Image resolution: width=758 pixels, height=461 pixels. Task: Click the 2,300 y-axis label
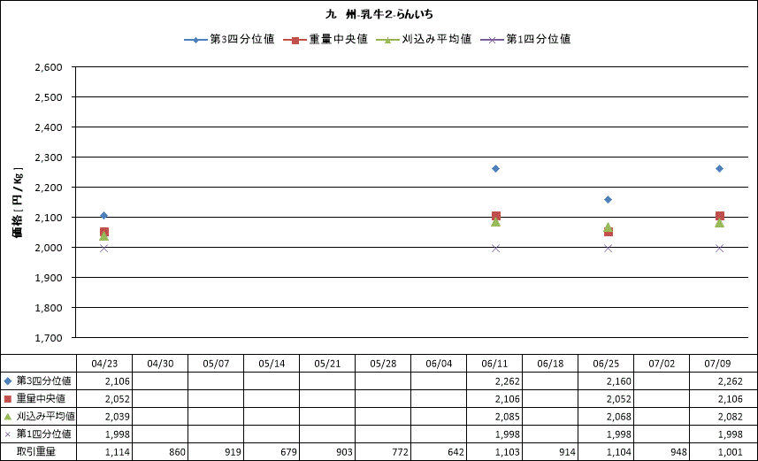[x=49, y=158]
